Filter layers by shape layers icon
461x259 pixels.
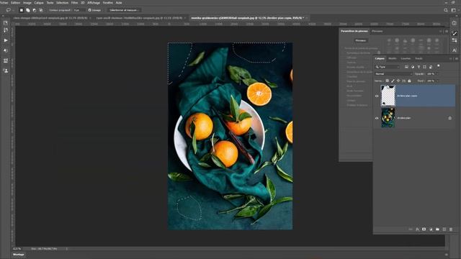[424, 67]
